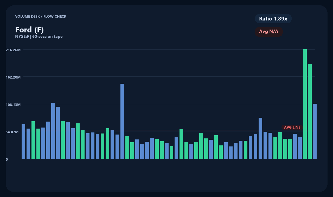This screenshot has height=197, width=333.
Task: Click the second-tallest green volume bar
Action: point(310,111)
